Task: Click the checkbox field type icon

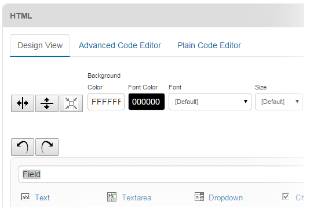Action: 286,196
